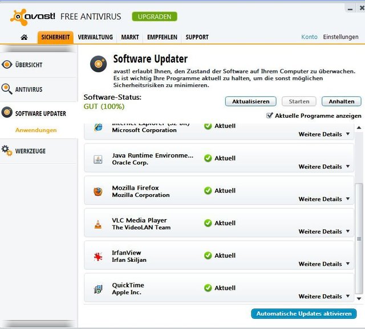Click the Starten button
This screenshot has width=365, height=329.
coord(299,101)
